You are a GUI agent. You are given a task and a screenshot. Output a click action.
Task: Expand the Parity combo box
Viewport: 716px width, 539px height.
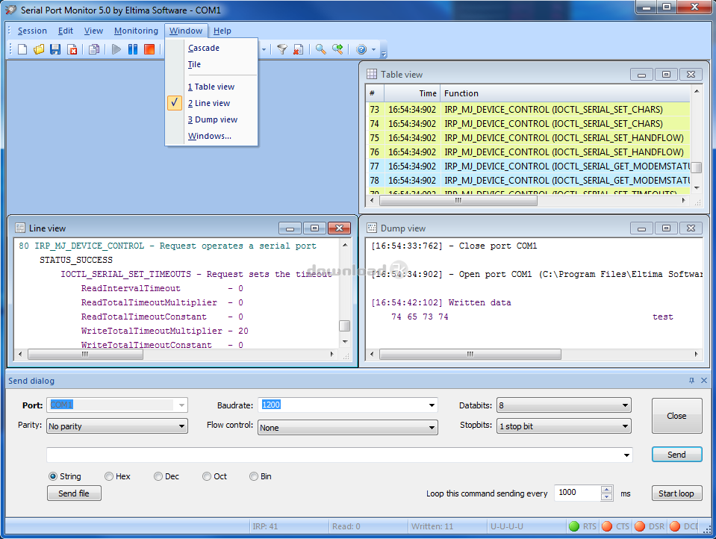pyautogui.click(x=181, y=427)
